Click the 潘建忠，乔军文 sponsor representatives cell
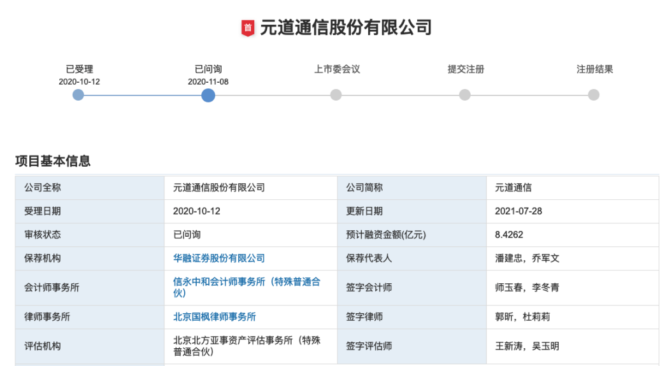This screenshot has height=366, width=672. 527,258
